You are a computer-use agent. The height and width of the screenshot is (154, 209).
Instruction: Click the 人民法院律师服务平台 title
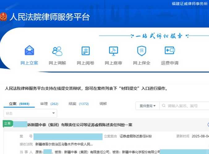49,17
